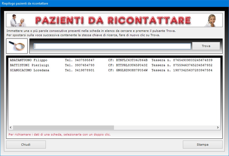Click the search text input field

tap(112, 46)
